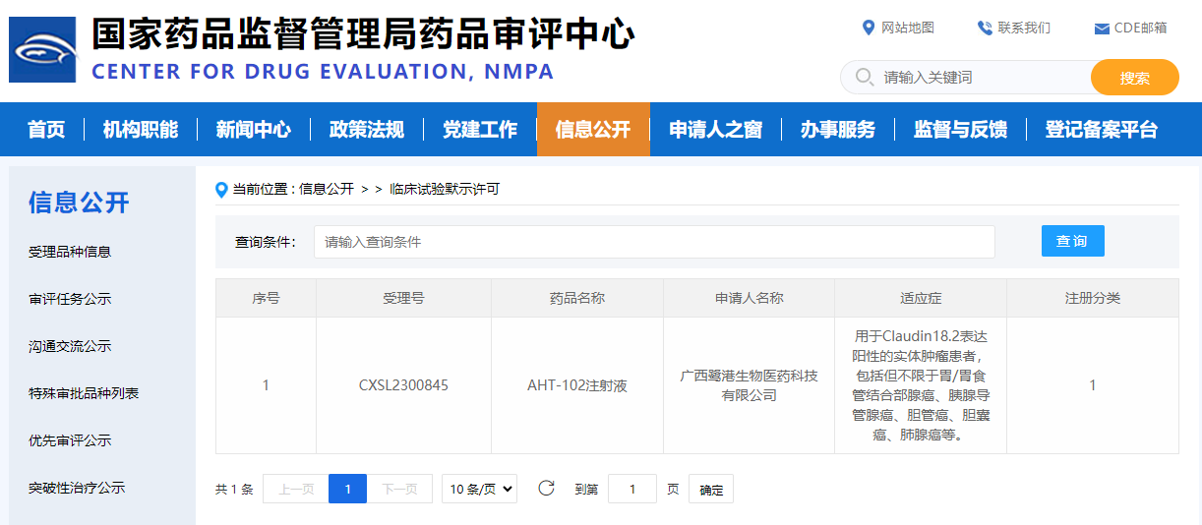Open the 10条/页 page size dropdown
Viewport: 1202px width, 525px height.
(x=479, y=489)
